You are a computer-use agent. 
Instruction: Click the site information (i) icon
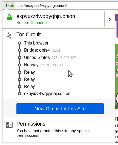pyautogui.click(x=7, y=5)
